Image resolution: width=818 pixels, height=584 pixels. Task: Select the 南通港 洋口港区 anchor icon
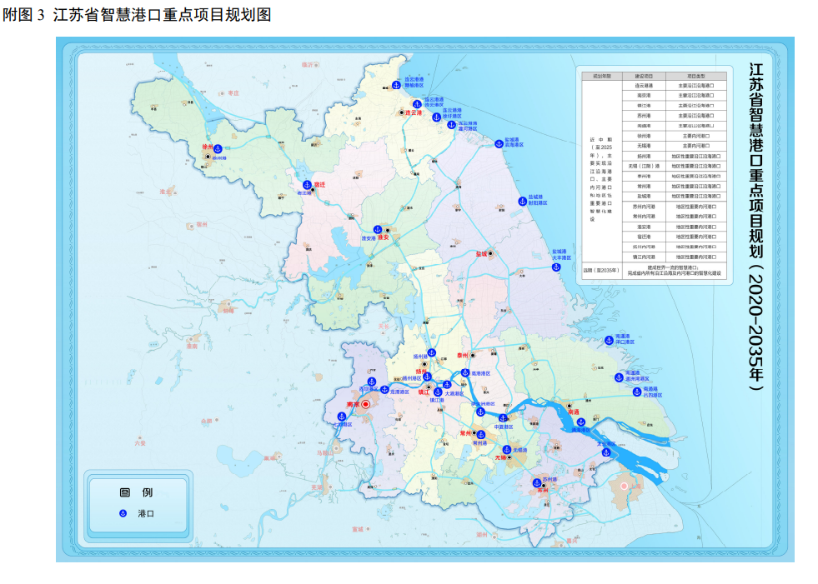coord(608,340)
